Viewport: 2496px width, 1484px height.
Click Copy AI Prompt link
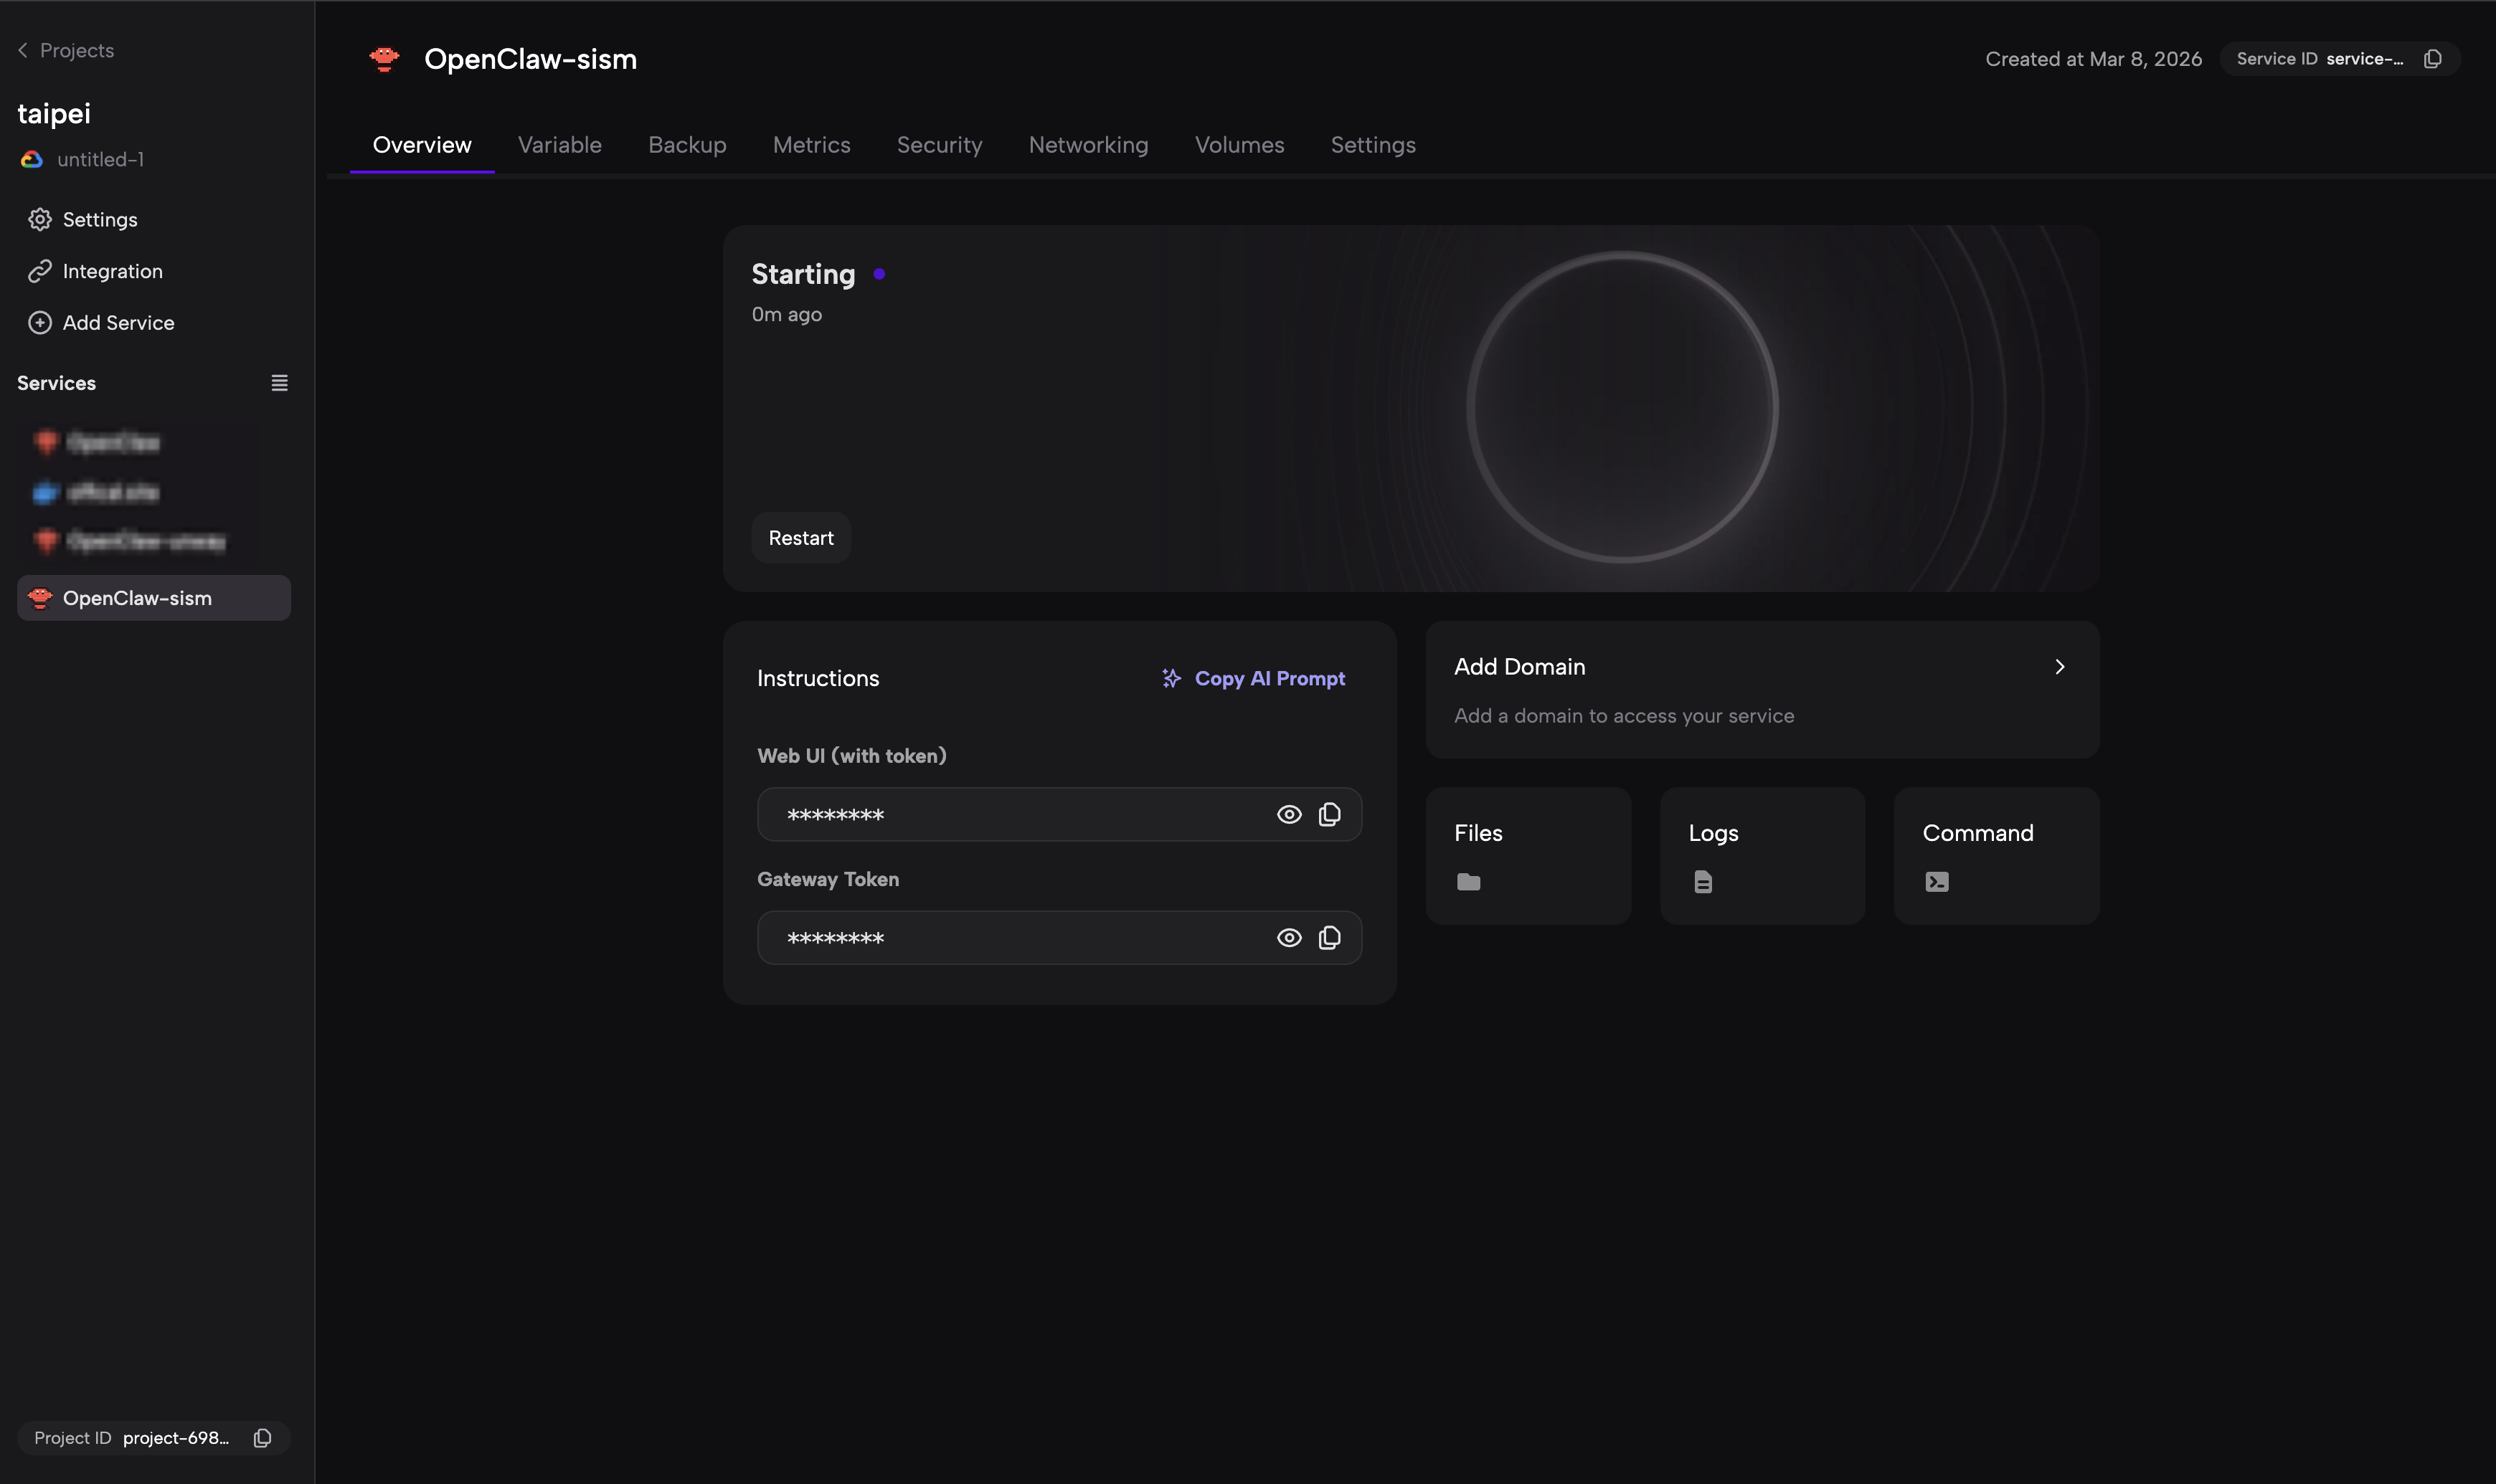(1254, 678)
